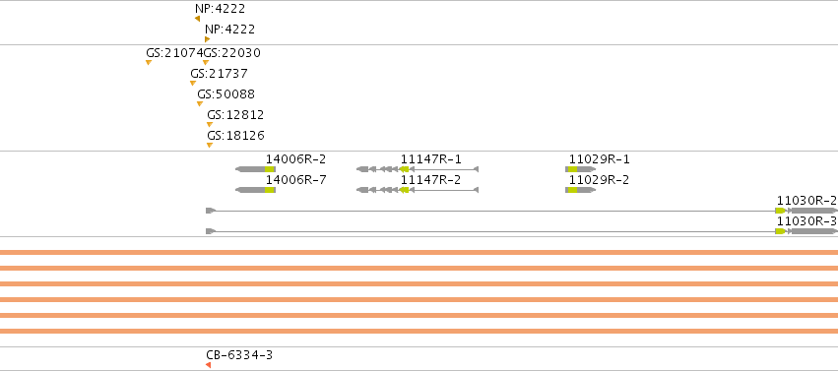Viewport: 838px width, 371px height.
Task: Open the 14006R-2 gene model glyph
Action: click(255, 169)
